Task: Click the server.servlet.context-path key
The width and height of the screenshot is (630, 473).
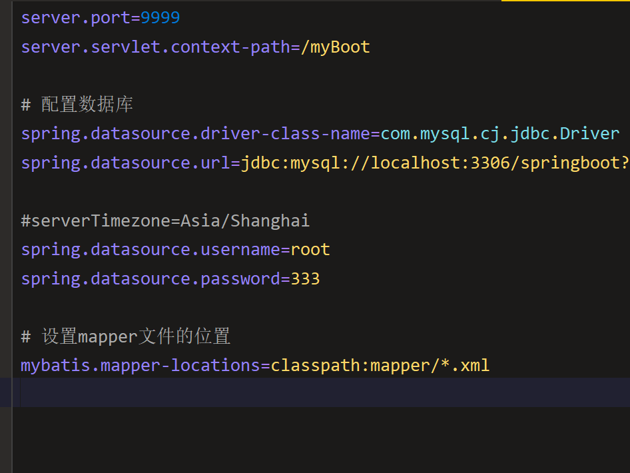Action: [155, 47]
